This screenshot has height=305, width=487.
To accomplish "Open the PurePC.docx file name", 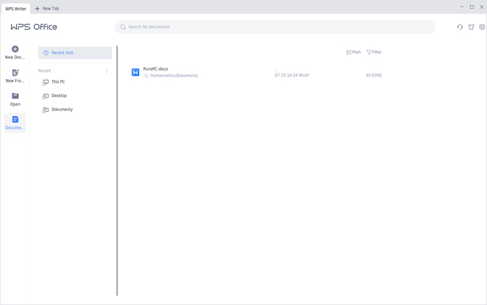I will click(x=156, y=69).
